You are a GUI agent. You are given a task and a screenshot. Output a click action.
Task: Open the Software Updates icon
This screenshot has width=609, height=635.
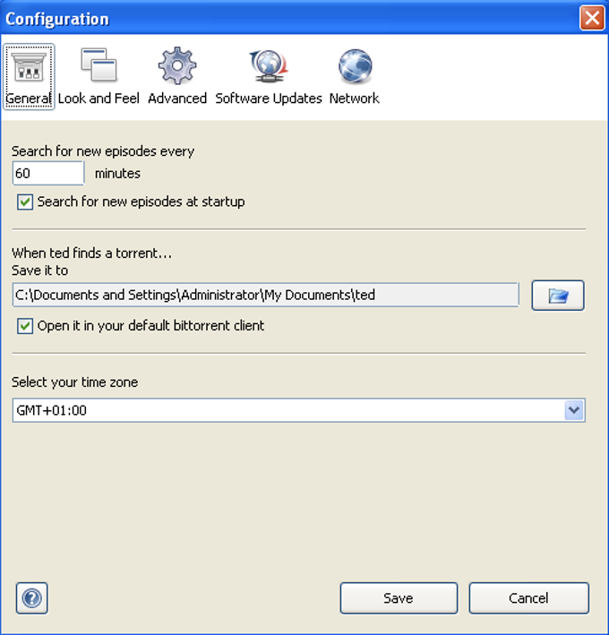[268, 66]
